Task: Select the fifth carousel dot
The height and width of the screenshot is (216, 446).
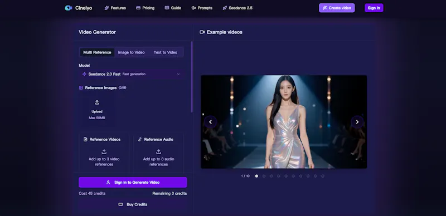Action: tap(286, 176)
